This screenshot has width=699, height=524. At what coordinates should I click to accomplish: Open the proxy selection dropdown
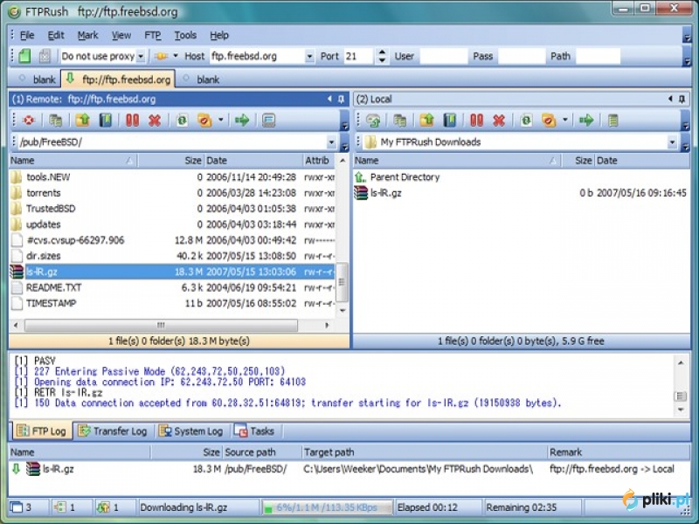click(141, 57)
